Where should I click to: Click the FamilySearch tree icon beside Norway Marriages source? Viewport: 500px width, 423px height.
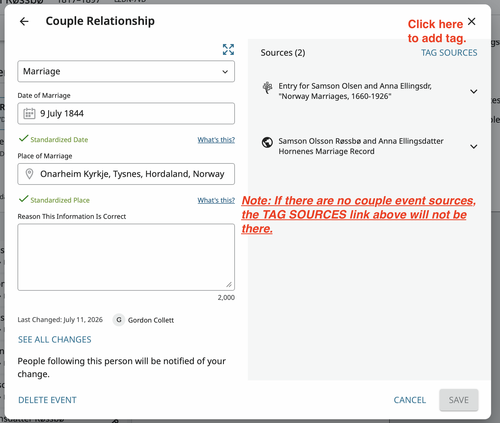point(267,88)
